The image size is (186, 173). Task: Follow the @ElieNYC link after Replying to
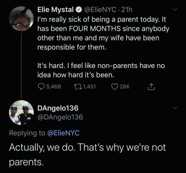tap(64, 133)
